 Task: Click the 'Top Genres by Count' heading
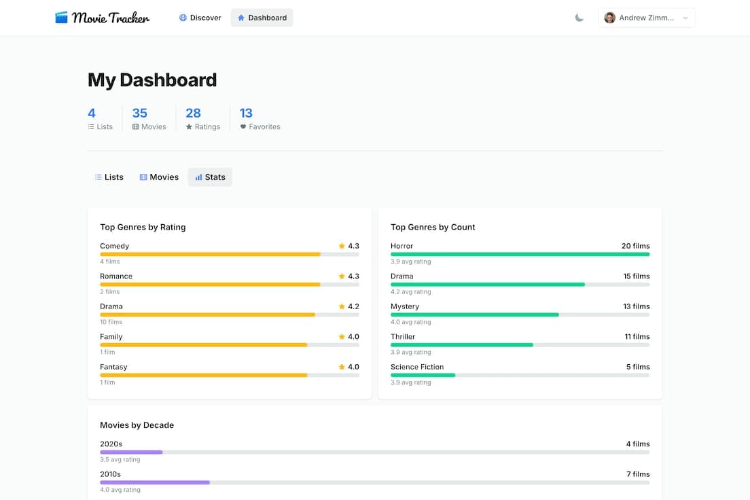(433, 228)
